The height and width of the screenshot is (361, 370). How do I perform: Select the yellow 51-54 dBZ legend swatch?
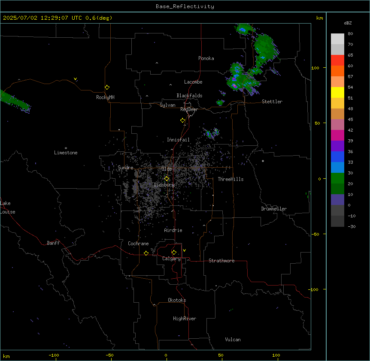337,92
